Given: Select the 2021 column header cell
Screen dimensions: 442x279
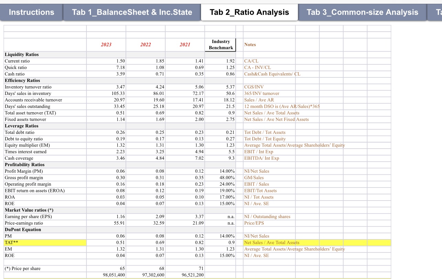Looking at the screenshot, I should tap(185, 45).
